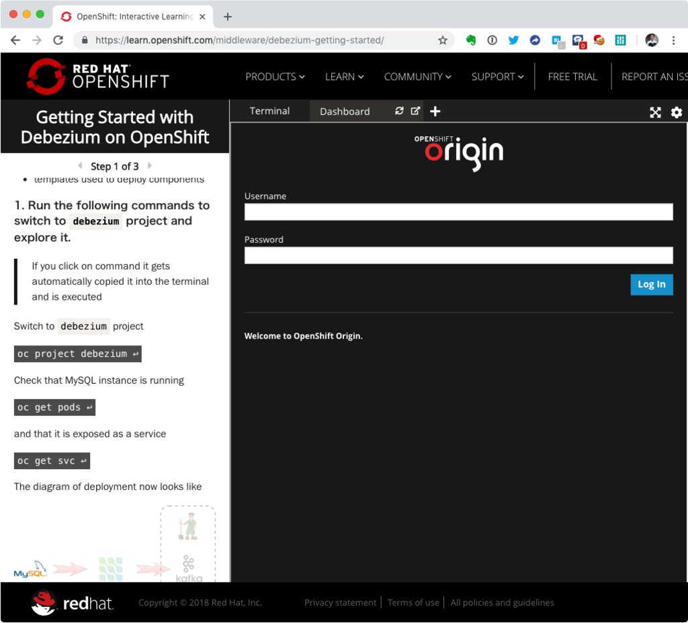Screen dimensions: 688x623
Task: Close the OpenShift Interactive Learning tab
Action: pos(202,17)
